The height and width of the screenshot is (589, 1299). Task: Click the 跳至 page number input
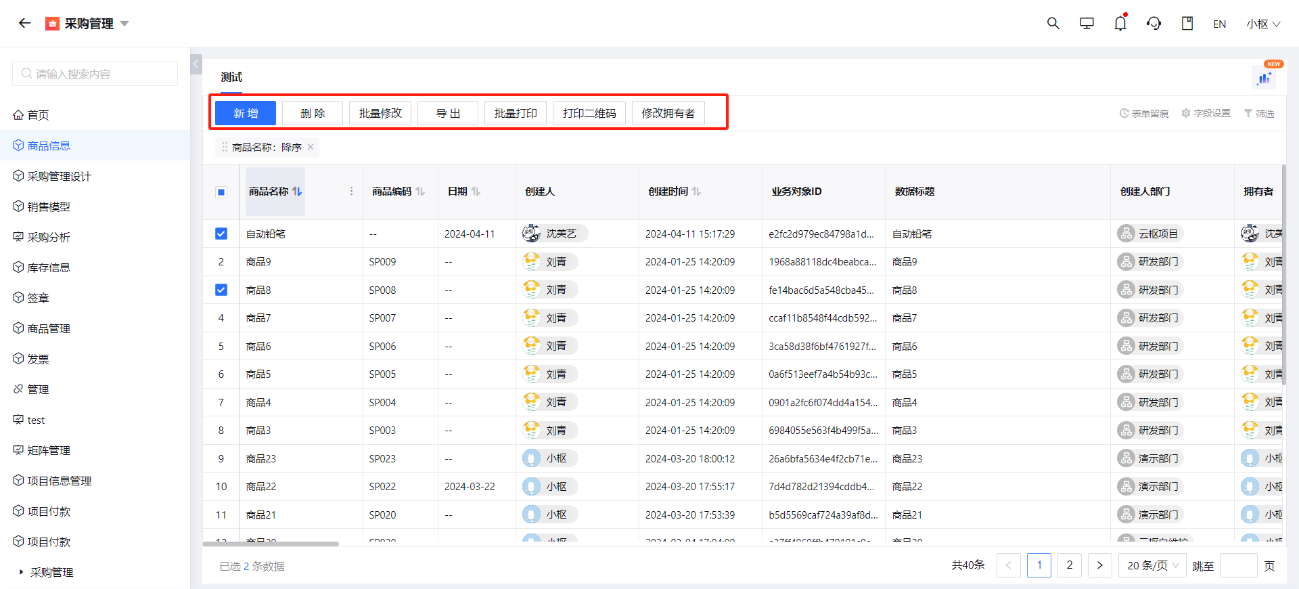click(1239, 565)
